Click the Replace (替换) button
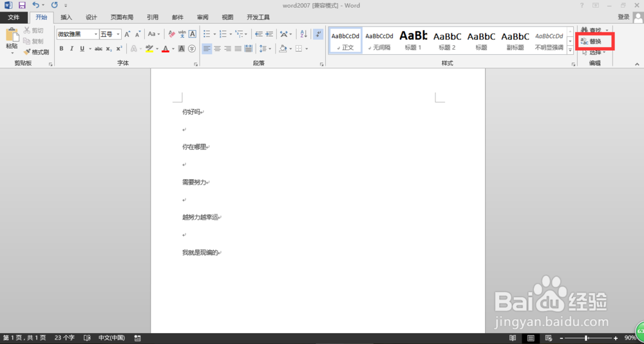 tap(591, 41)
